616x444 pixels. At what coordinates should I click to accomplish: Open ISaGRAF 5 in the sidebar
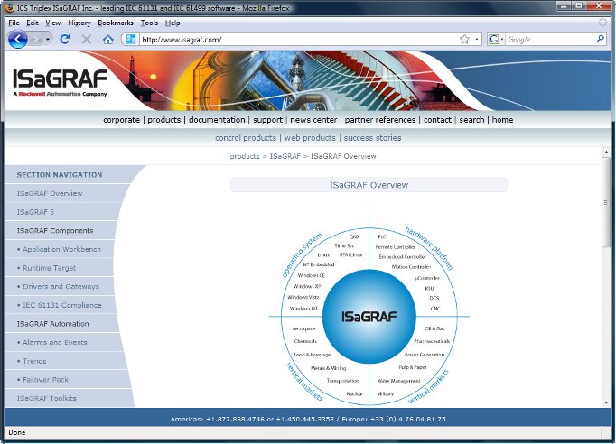point(35,212)
